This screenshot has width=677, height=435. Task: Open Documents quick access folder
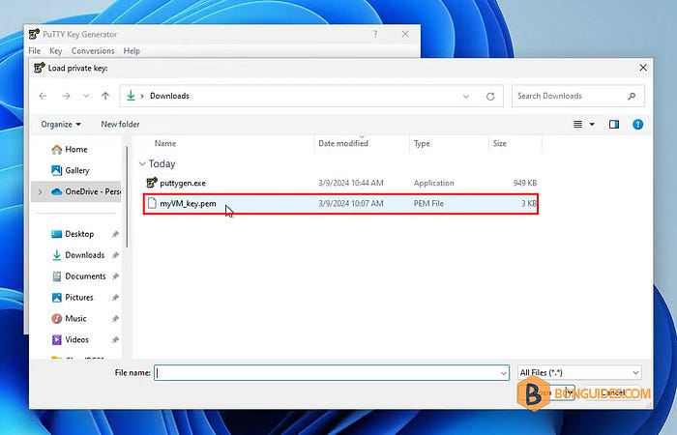[x=78, y=276]
